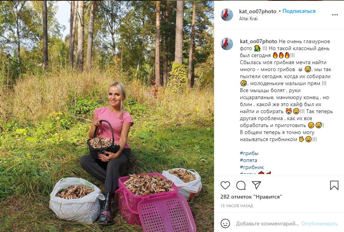This screenshot has width=344, height=232.
Task: Click the caption author avatar
Action: [x=227, y=44]
